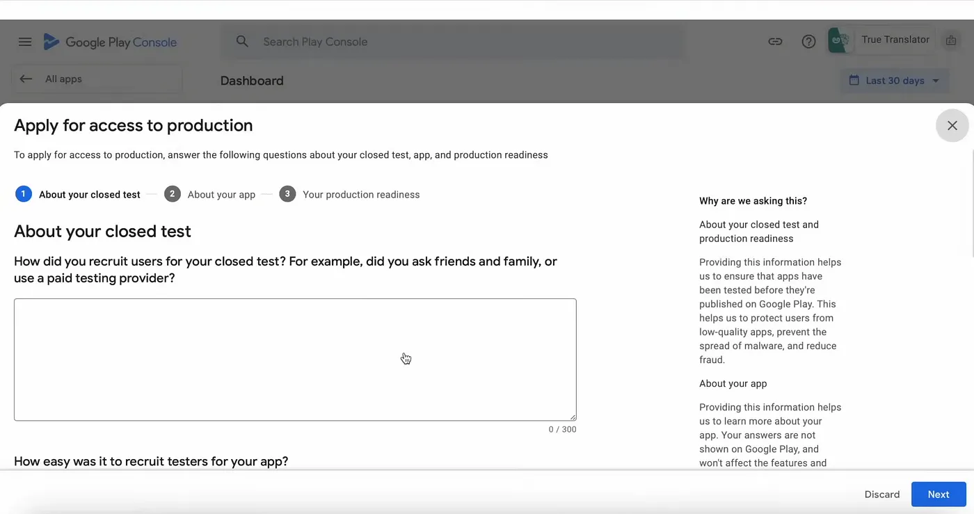
Task: Click the True Translator app avatar
Action: click(x=840, y=41)
